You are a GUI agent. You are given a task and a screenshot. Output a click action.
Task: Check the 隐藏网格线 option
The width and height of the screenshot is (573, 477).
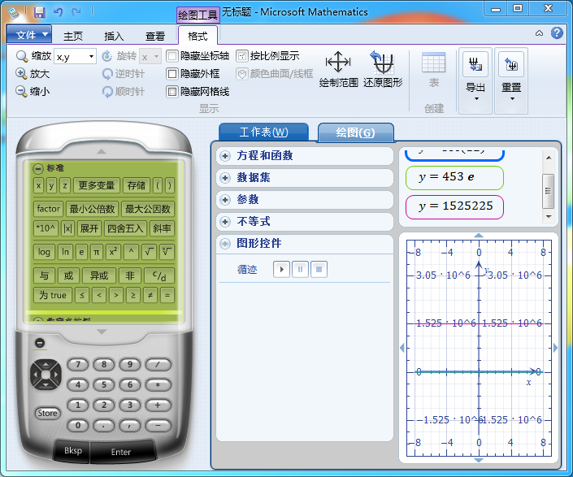point(172,92)
